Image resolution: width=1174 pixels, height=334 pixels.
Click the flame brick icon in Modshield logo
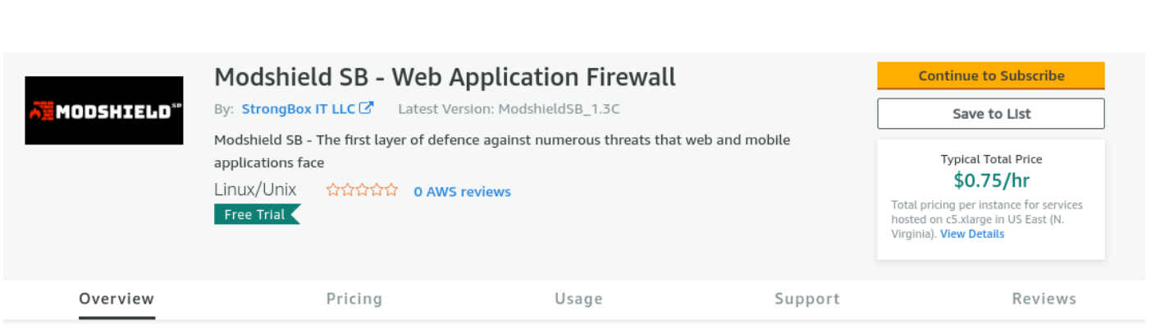point(43,111)
